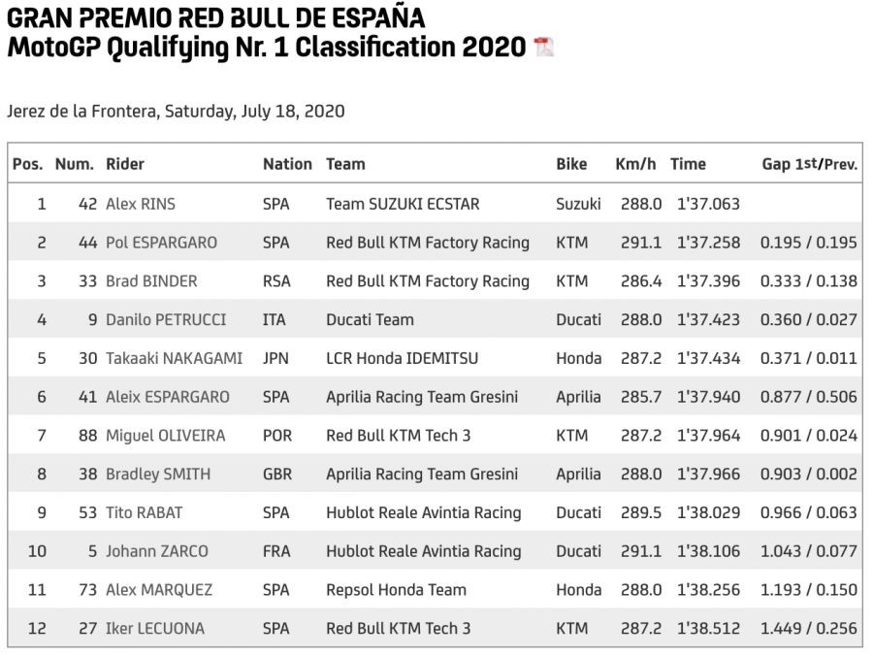The height and width of the screenshot is (656, 873).
Task: Select rider Pol ESPARGARO
Action: 161,243
